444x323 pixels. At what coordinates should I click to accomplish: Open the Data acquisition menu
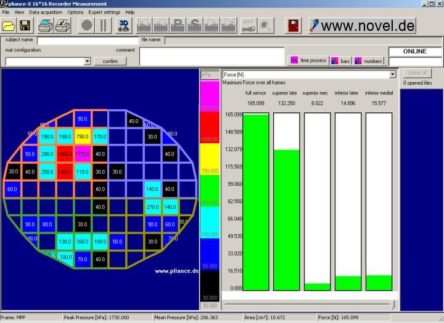click(46, 12)
